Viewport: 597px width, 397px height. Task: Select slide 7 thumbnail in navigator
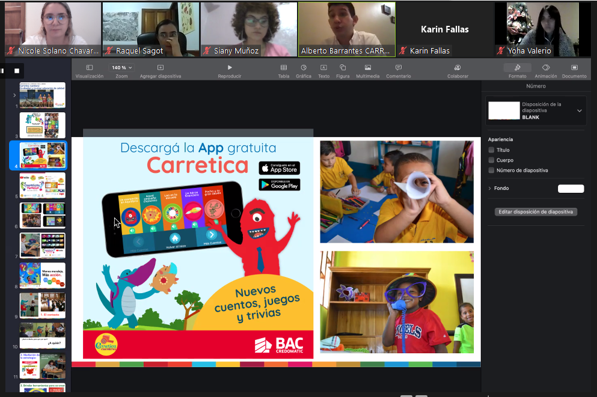coord(42,245)
